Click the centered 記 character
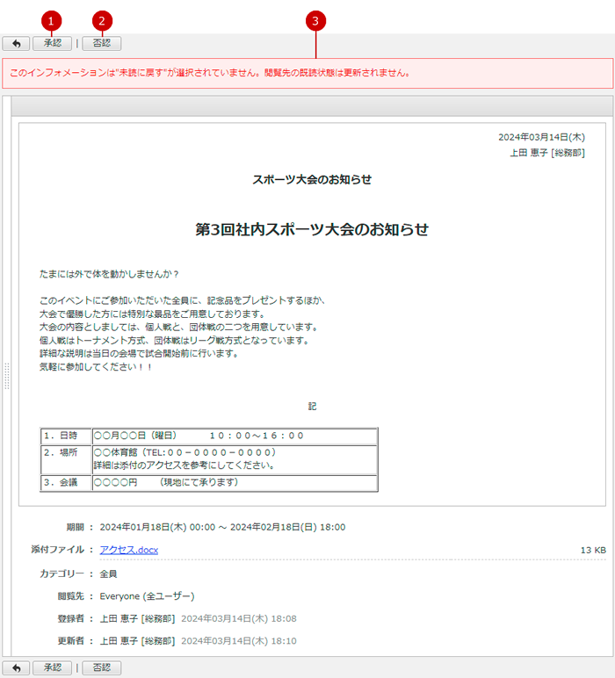615x678 pixels. tap(312, 407)
